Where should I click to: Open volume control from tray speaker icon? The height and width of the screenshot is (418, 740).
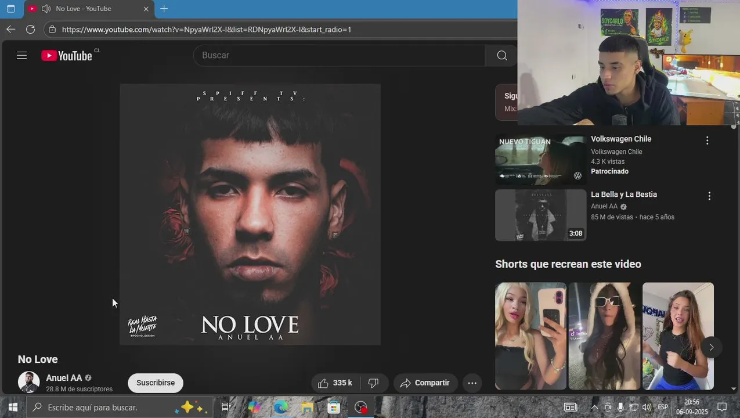[647, 407]
